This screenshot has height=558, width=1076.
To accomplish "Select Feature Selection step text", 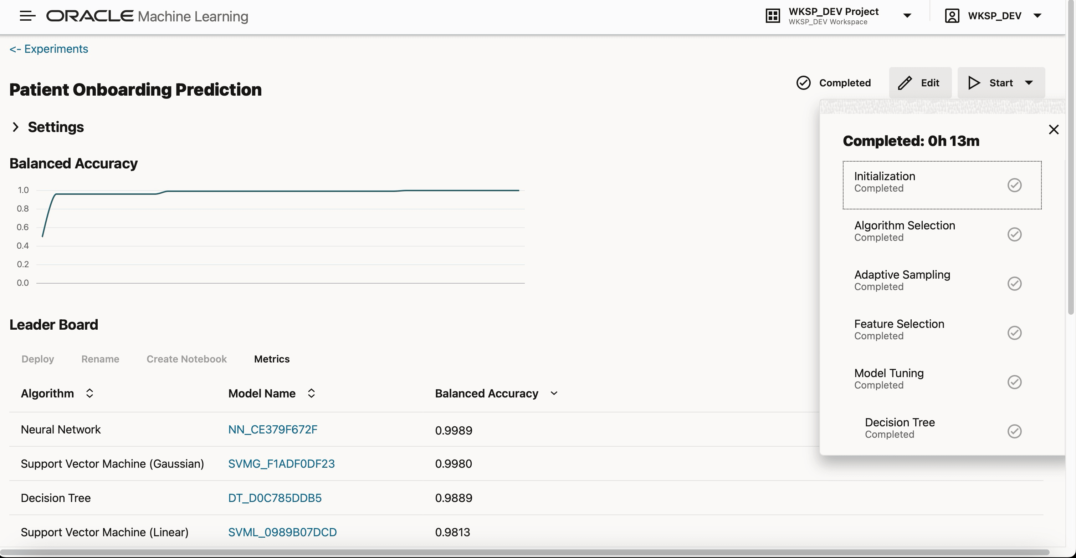I will tap(899, 324).
